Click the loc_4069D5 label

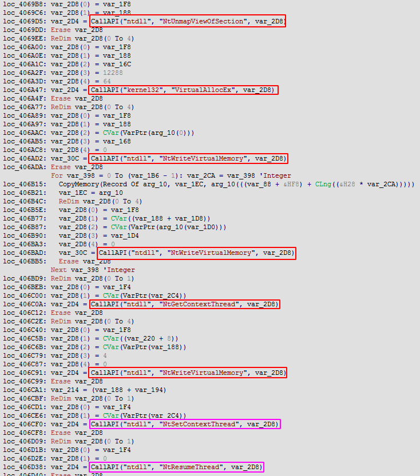(25, 21)
